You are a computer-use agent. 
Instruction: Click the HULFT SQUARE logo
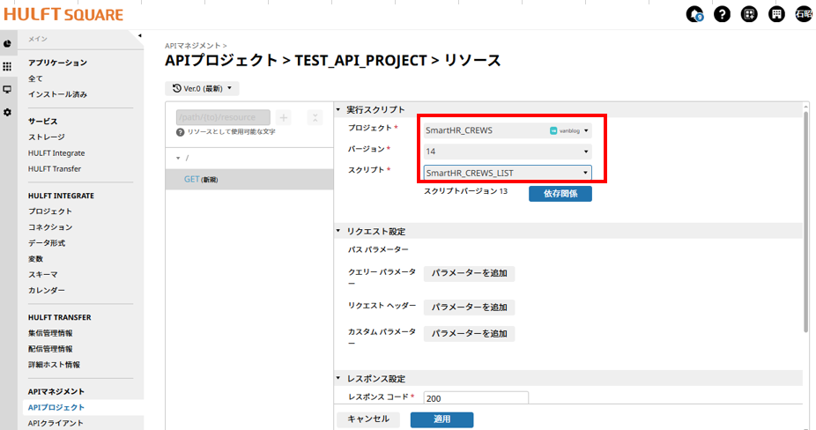(x=63, y=14)
